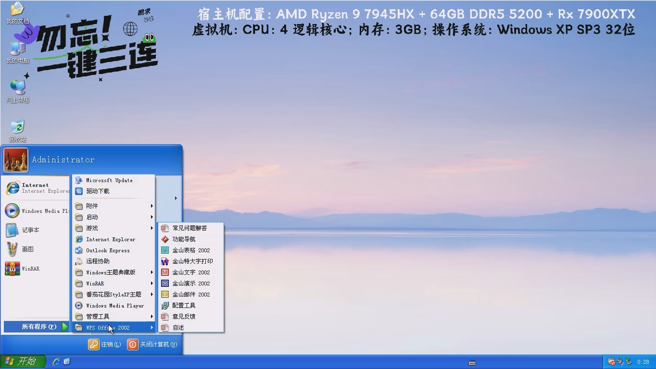
Task: Open the WPS 配置工具
Action: click(191, 306)
